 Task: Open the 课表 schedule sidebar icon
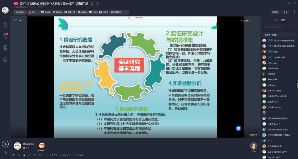[x=5, y=48]
